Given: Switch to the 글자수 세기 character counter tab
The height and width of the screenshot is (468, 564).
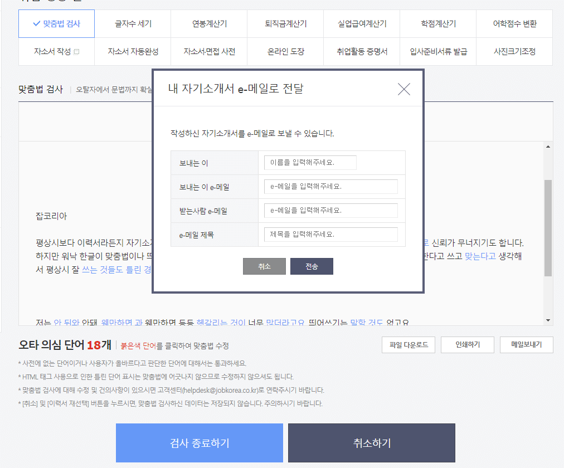Looking at the screenshot, I should point(133,24).
